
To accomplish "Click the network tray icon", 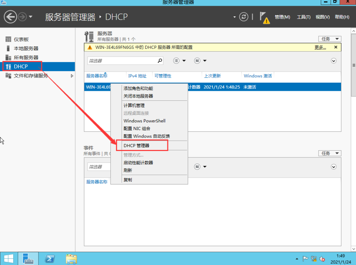I will [314, 259].
